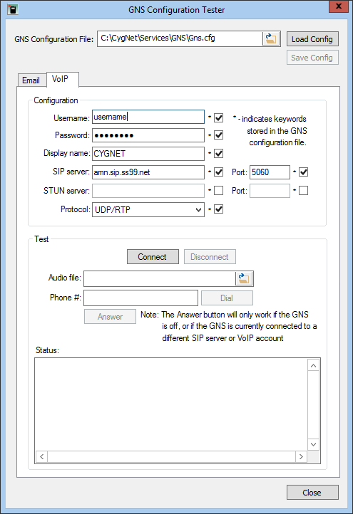
Task: Enable the STUN server keyword checkbox
Action: click(x=219, y=191)
